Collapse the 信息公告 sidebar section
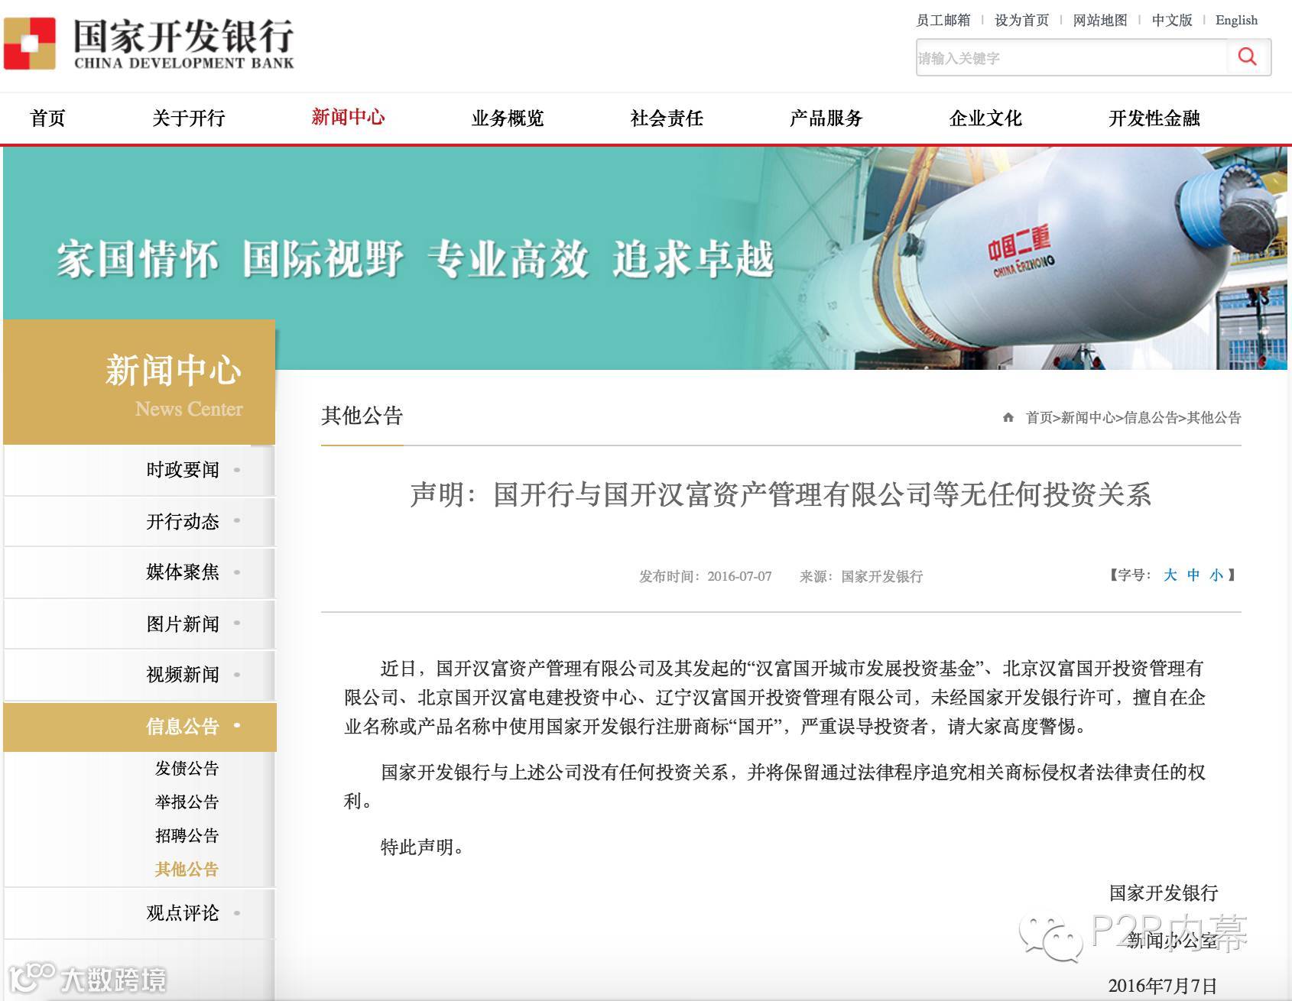The height and width of the screenshot is (1001, 1292). [140, 727]
